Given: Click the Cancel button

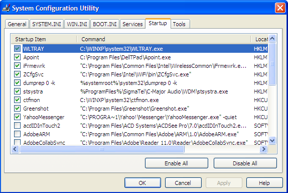Looking at the screenshot, I should (x=183, y=183).
